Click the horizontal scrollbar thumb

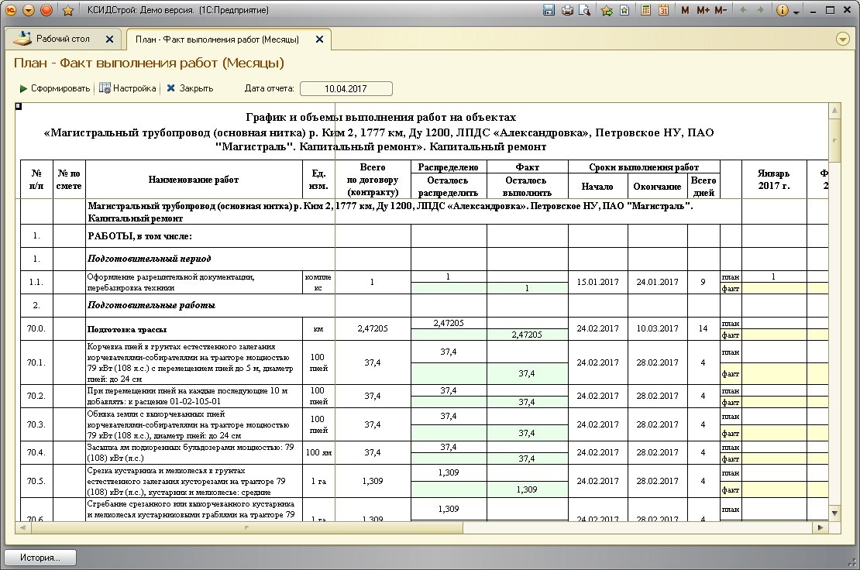click(x=247, y=528)
